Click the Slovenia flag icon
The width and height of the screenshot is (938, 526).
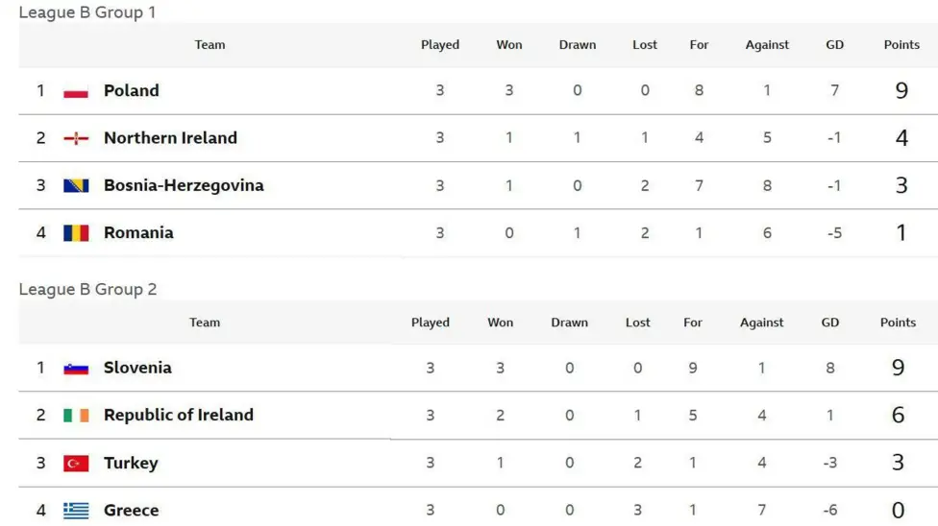click(x=76, y=368)
